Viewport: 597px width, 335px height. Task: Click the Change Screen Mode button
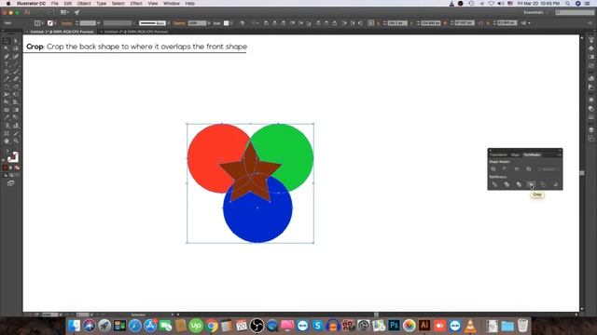click(x=10, y=183)
